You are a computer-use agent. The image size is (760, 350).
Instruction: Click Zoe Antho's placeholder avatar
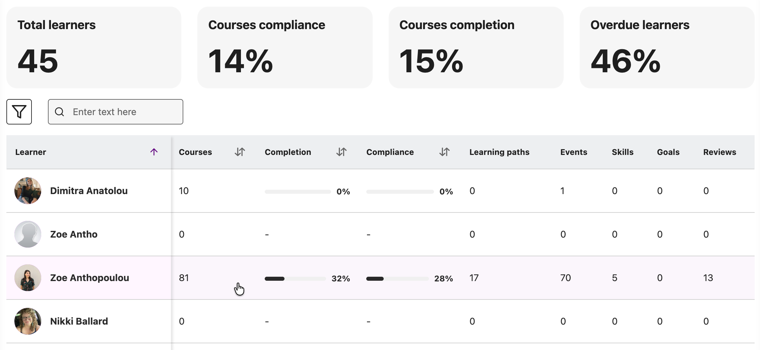pyautogui.click(x=28, y=234)
